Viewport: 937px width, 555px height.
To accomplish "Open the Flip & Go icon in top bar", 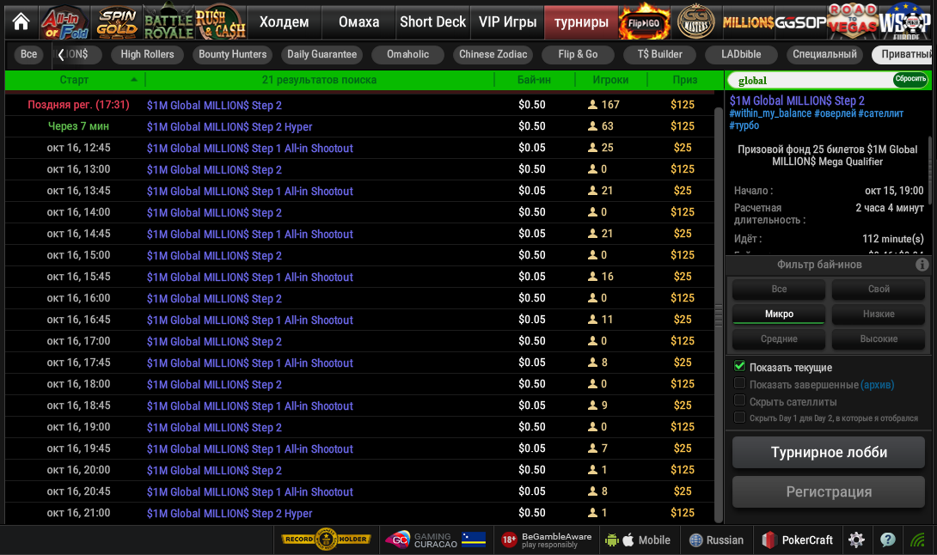I will click(645, 21).
